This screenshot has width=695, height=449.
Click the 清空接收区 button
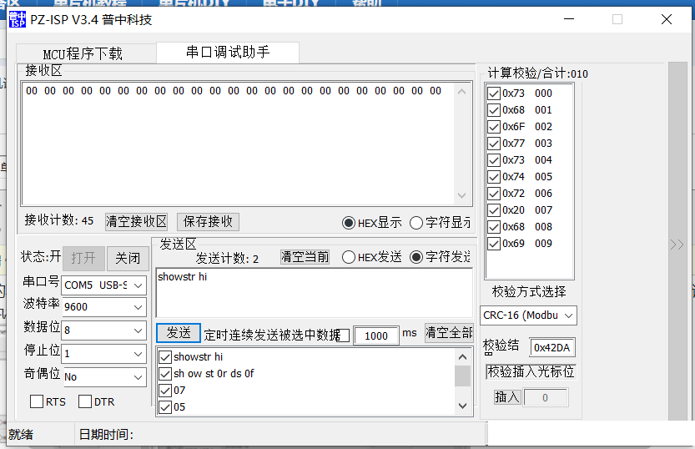click(136, 222)
